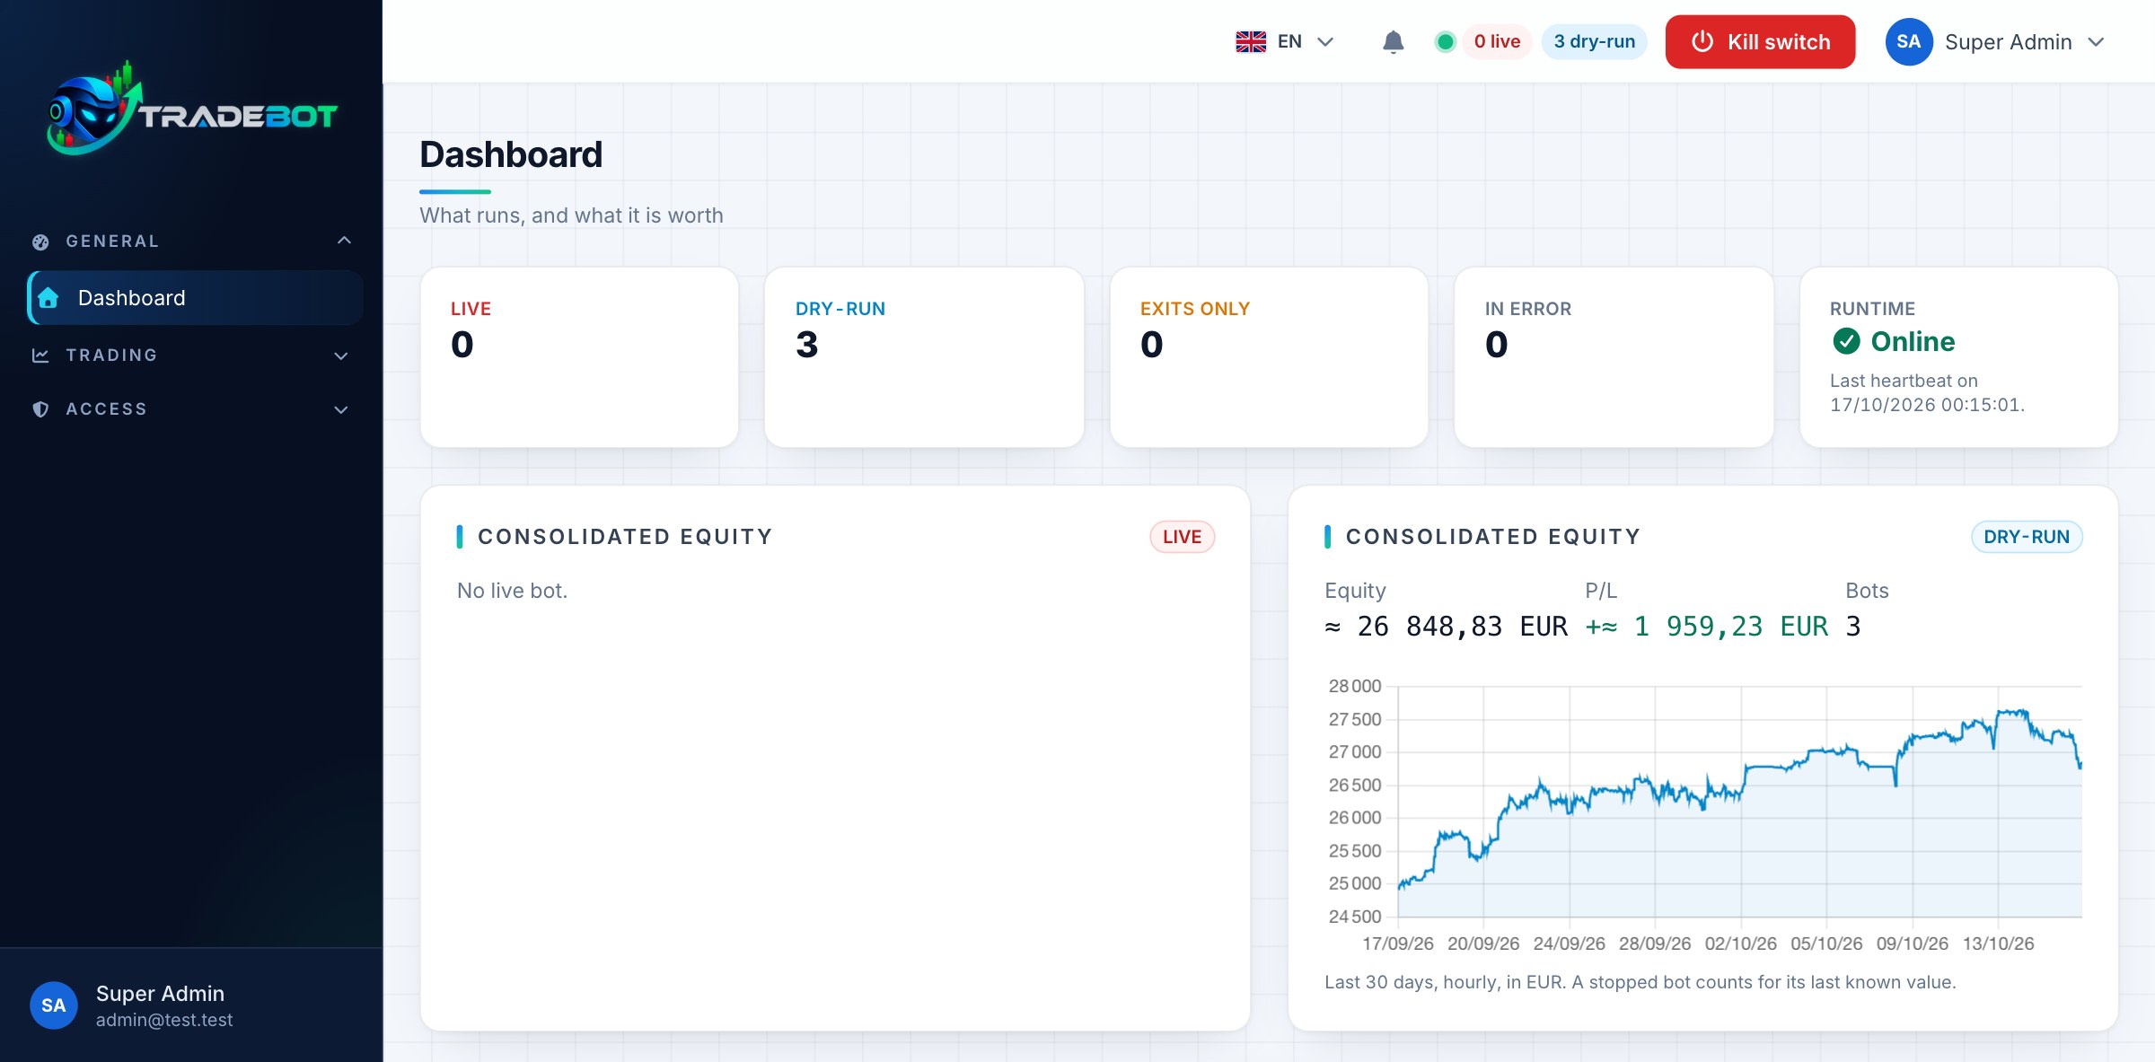Click the LIVE count card
Screen dimensions: 2155x1062
[x=579, y=357]
